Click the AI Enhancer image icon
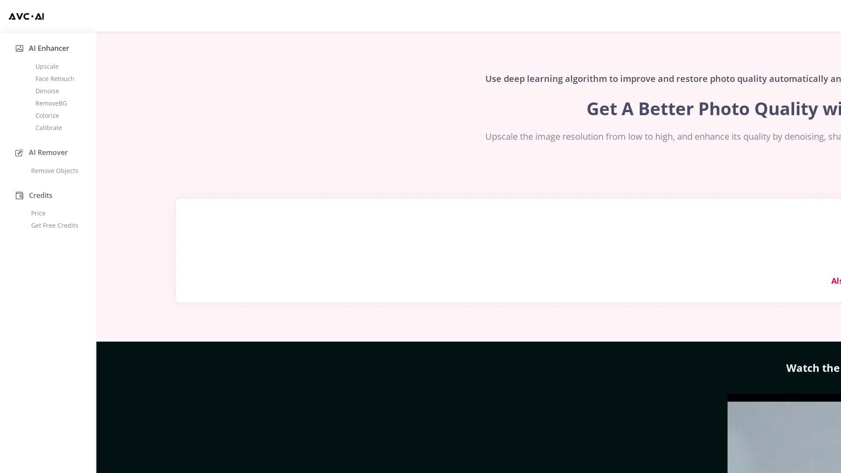Screen dimensions: 841x473 coord(19,48)
